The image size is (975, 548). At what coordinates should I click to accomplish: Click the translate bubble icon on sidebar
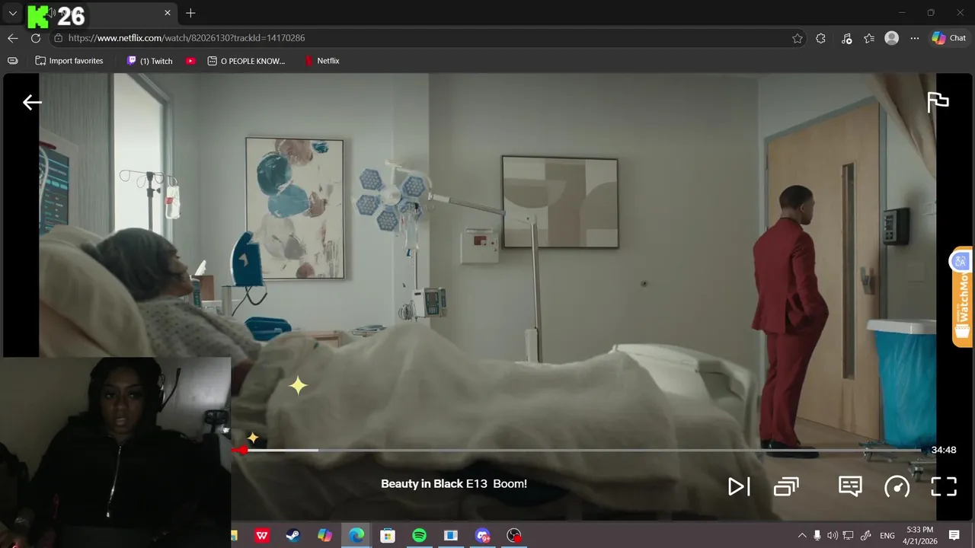click(961, 261)
